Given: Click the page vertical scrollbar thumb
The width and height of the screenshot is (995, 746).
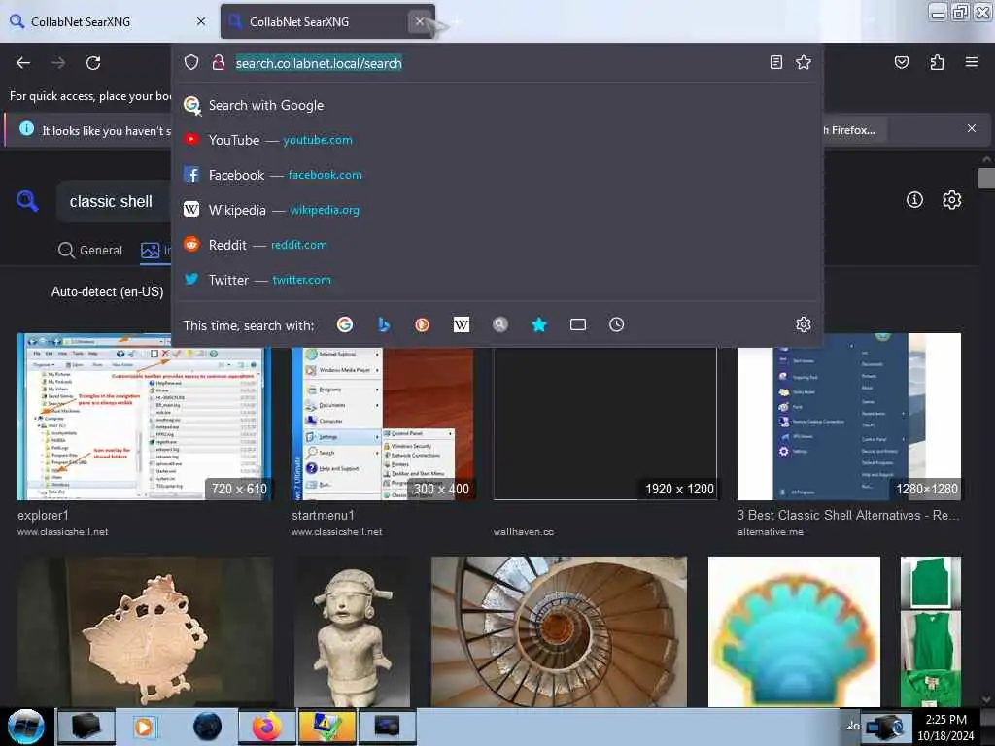Looking at the screenshot, I should [x=985, y=179].
